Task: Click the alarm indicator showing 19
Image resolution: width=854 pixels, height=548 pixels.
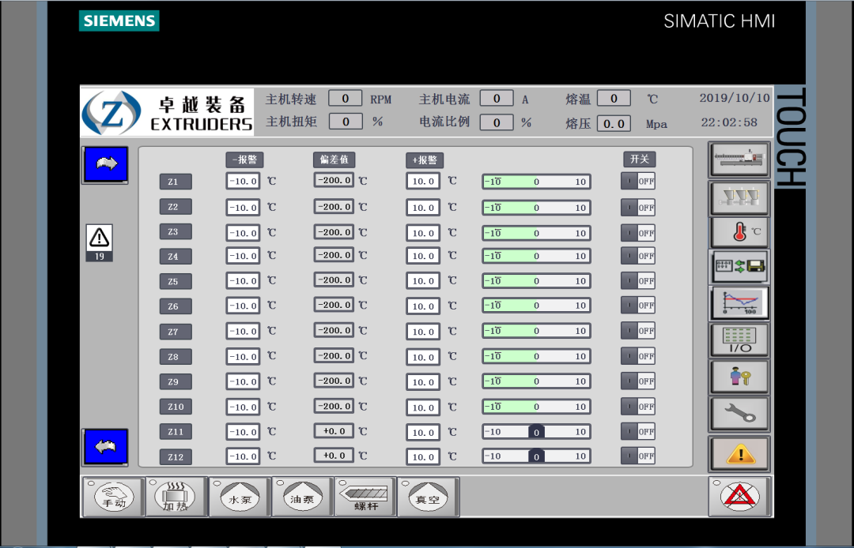Action: pos(100,242)
